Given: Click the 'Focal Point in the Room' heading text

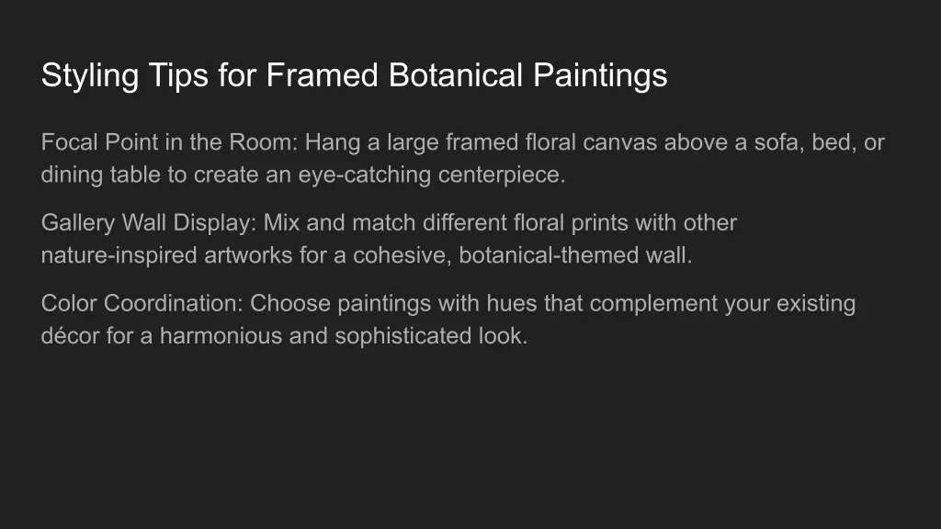Looking at the screenshot, I should [x=169, y=143].
